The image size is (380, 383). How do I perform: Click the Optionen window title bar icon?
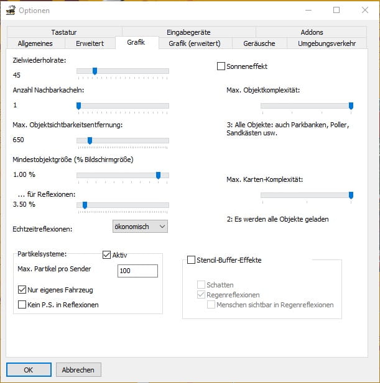(10, 10)
